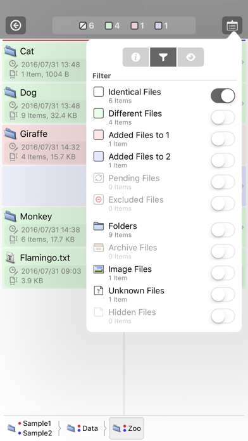The image size is (248, 441).
Task: Toggle the Added Files to 2 switch
Action: [223, 160]
